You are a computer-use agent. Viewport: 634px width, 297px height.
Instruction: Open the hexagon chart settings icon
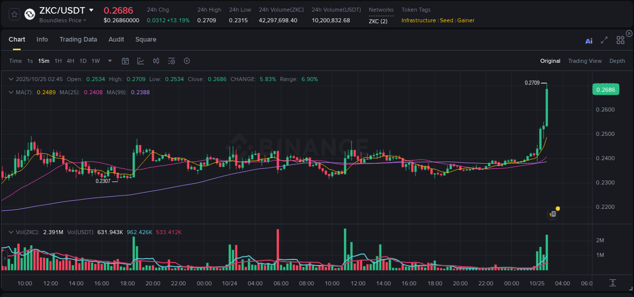point(187,61)
